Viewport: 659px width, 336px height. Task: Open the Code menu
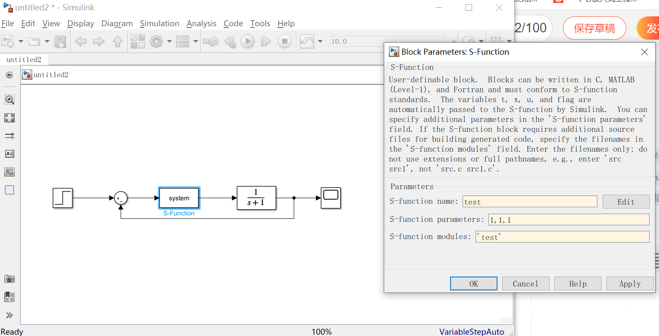pos(233,23)
